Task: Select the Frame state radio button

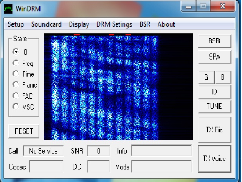Action: (x=16, y=85)
